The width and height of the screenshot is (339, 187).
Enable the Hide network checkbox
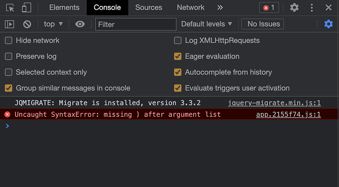click(9, 40)
